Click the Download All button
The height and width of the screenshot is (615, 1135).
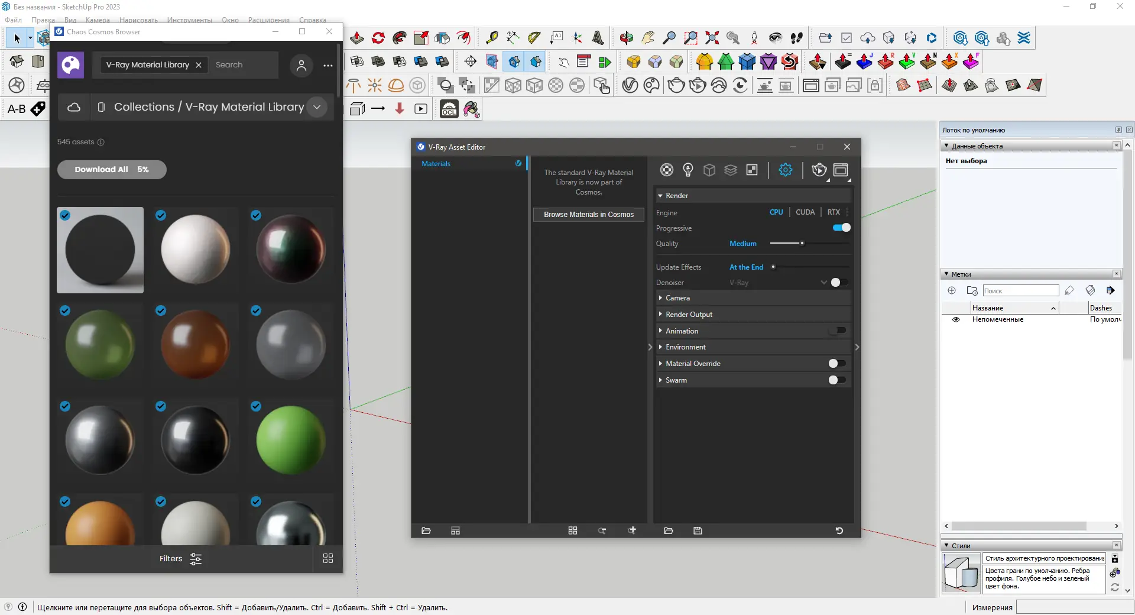pos(112,170)
